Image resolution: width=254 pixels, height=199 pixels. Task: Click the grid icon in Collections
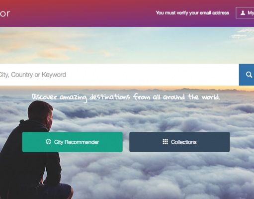pyautogui.click(x=165, y=142)
